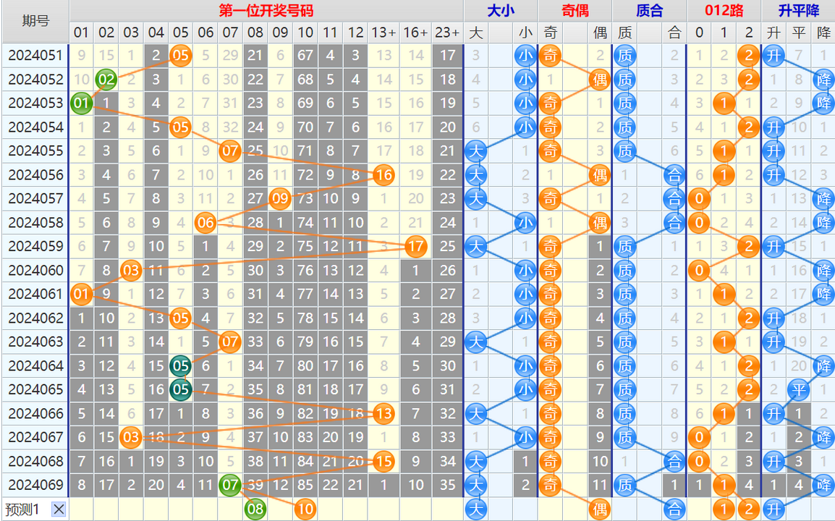Select issue number 2024051
This screenshot has height=521, width=835.
[35, 56]
